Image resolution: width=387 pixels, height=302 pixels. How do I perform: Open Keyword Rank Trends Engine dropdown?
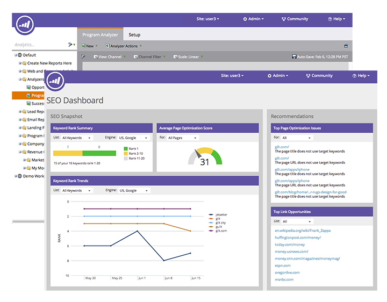pos(134,191)
